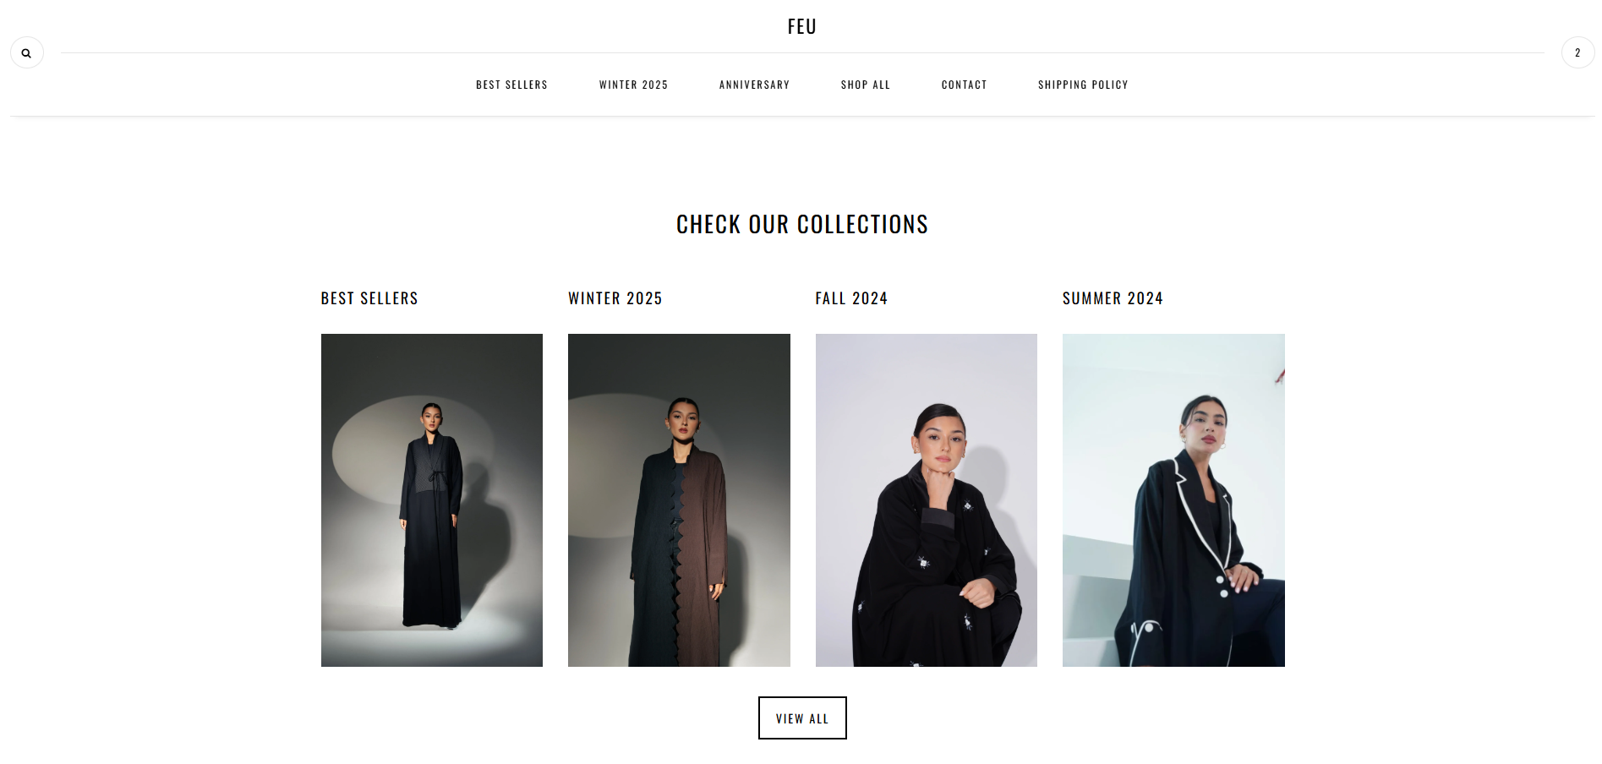This screenshot has height=764, width=1602.
Task: Open the cart showing 2 items
Action: (x=1577, y=52)
